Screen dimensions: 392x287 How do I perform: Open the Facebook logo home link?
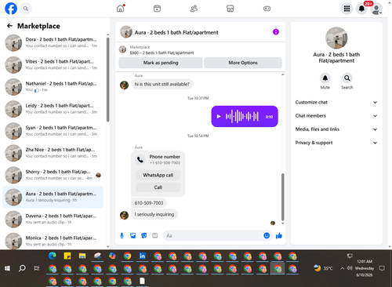(11, 9)
